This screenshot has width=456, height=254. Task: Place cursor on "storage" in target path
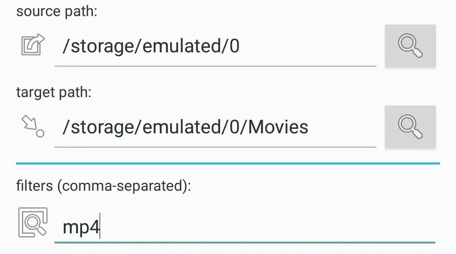(x=102, y=128)
